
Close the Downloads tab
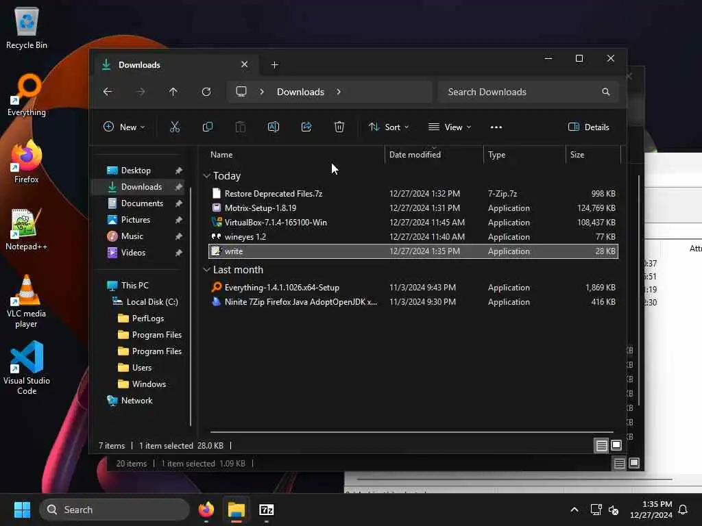245,64
